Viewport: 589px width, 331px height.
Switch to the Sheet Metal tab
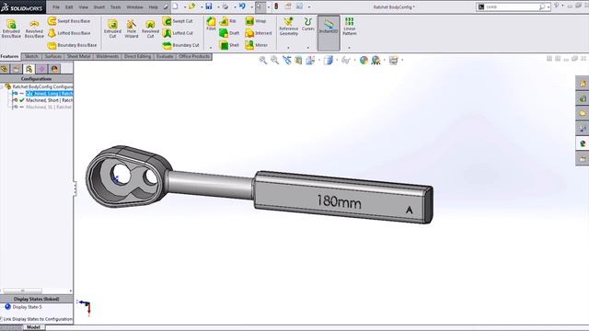(78, 56)
